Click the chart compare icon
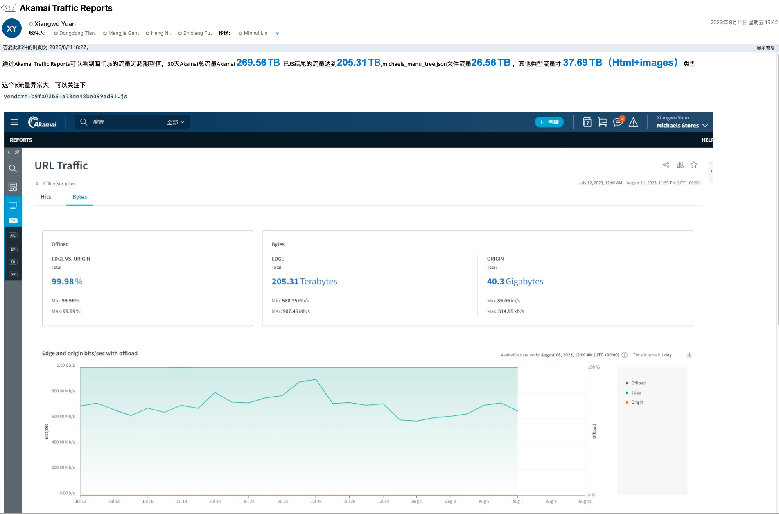 click(x=680, y=165)
